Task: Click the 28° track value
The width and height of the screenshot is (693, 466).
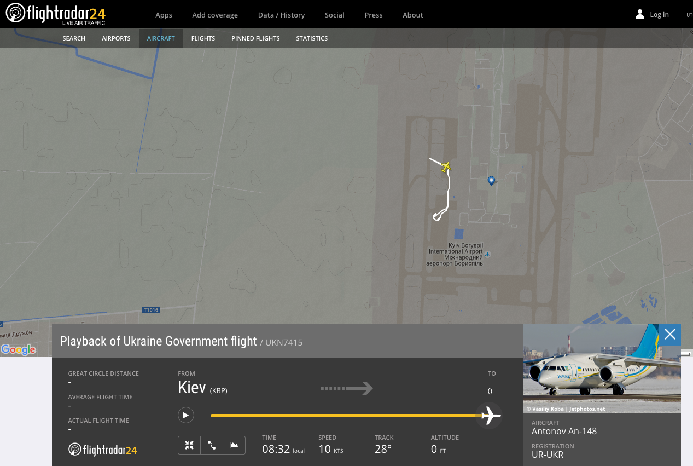Action: tap(383, 449)
